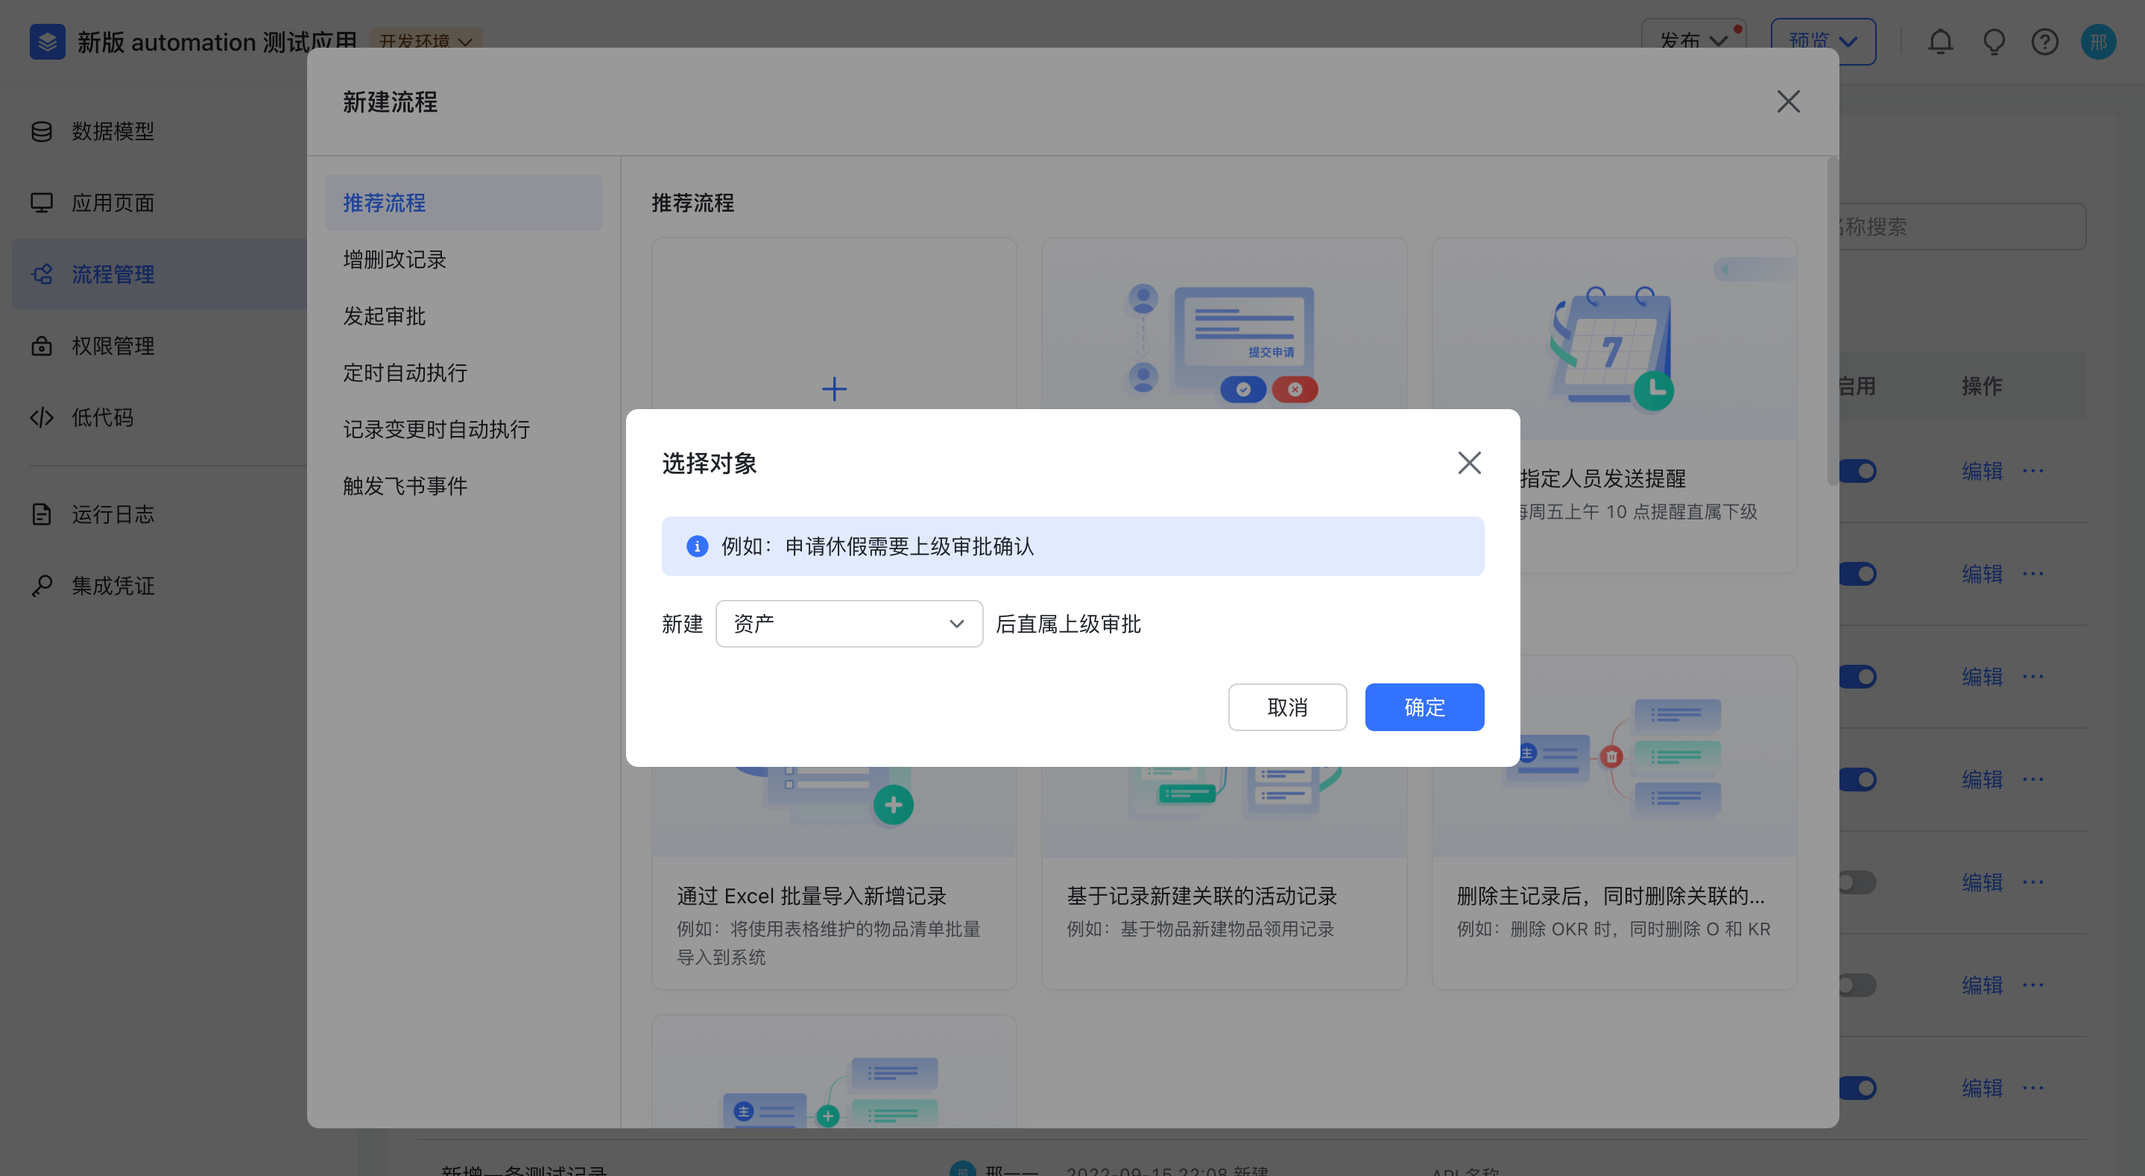Open 权限管理 in sidebar
This screenshot has width=2145, height=1176.
tap(159, 346)
